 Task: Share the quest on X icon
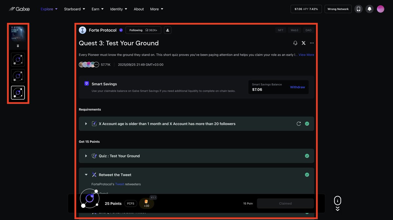pyautogui.click(x=304, y=43)
